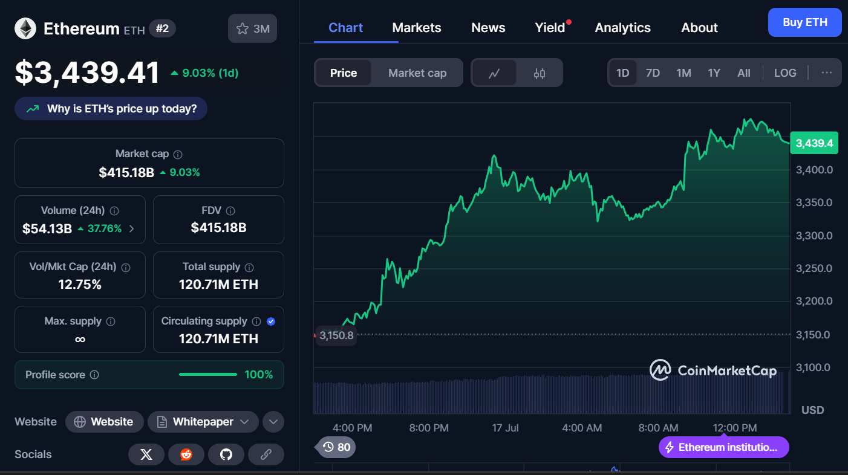
Task: Select the All time range
Action: [744, 73]
